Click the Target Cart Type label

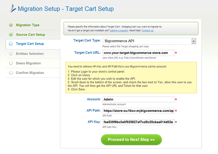87,40
